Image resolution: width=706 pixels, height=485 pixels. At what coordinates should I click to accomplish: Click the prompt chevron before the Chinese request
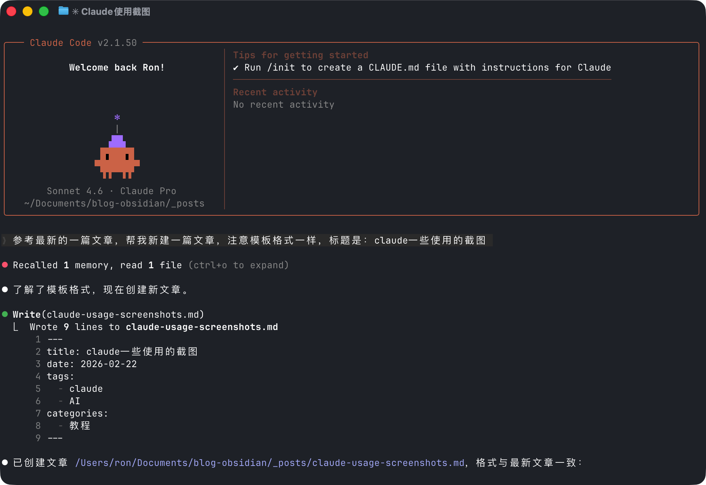(5, 240)
